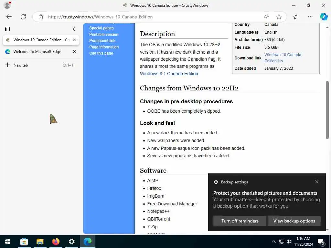
Task: Click the 'Firefox' item in Software list
Action: 154,188
